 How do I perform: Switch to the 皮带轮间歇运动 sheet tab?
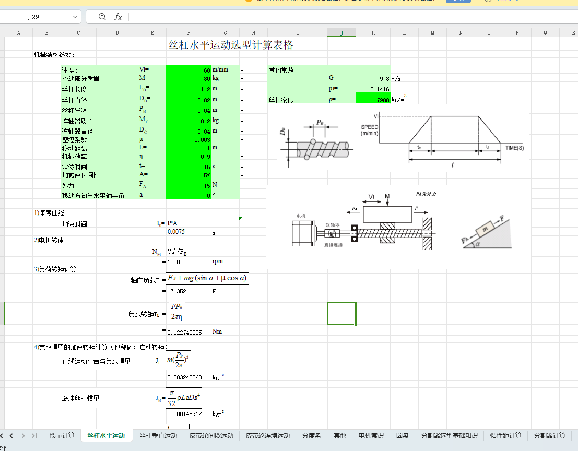click(x=211, y=435)
